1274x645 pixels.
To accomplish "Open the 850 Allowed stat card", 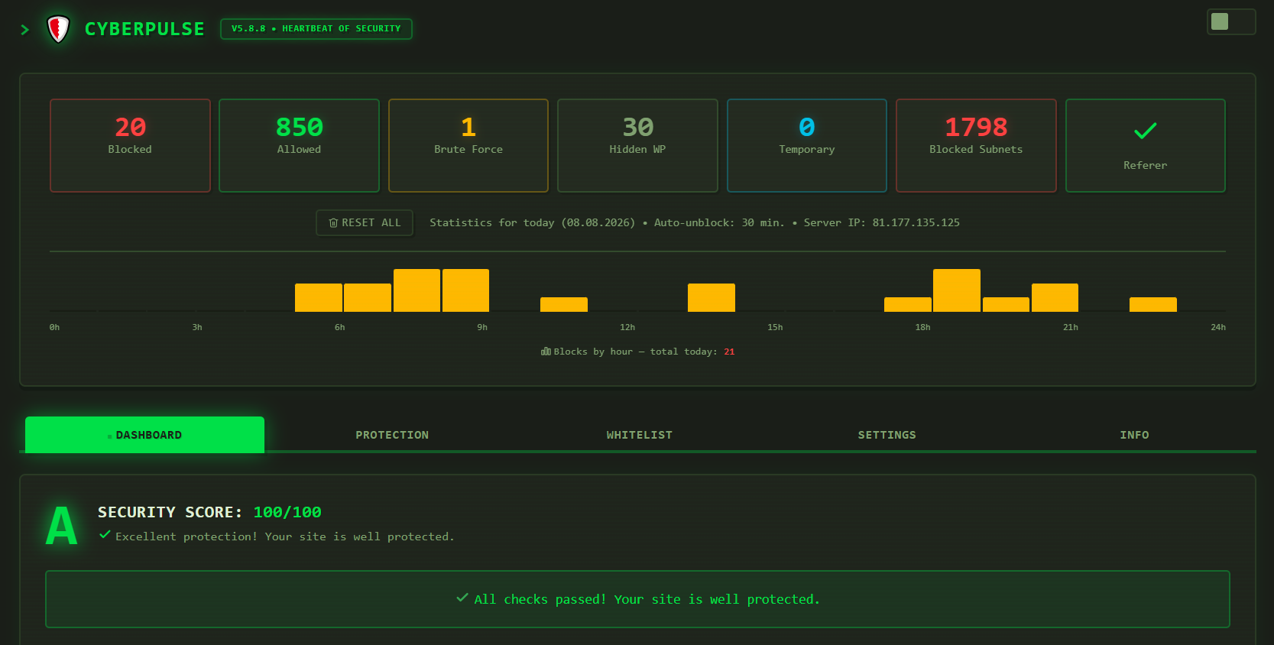I will point(299,145).
